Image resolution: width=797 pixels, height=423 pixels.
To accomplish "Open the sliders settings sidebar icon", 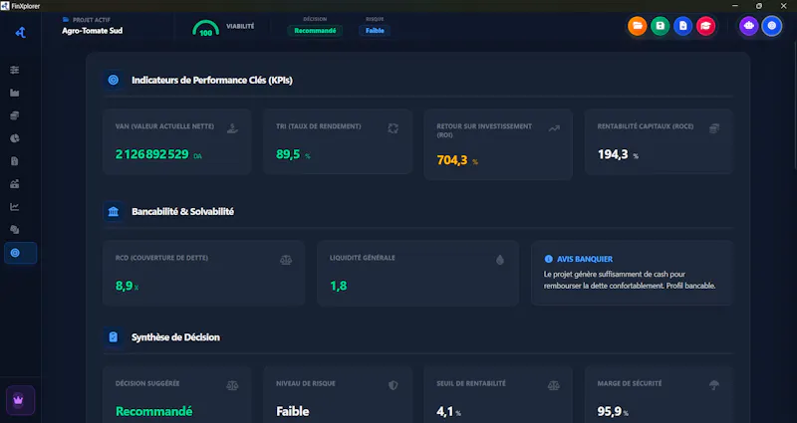I will [x=15, y=70].
